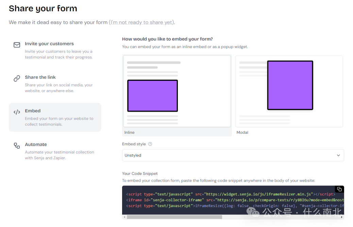The width and height of the screenshot is (353, 227).
Task: Click the iFrameResize script line in snippet
Action: coord(235,206)
